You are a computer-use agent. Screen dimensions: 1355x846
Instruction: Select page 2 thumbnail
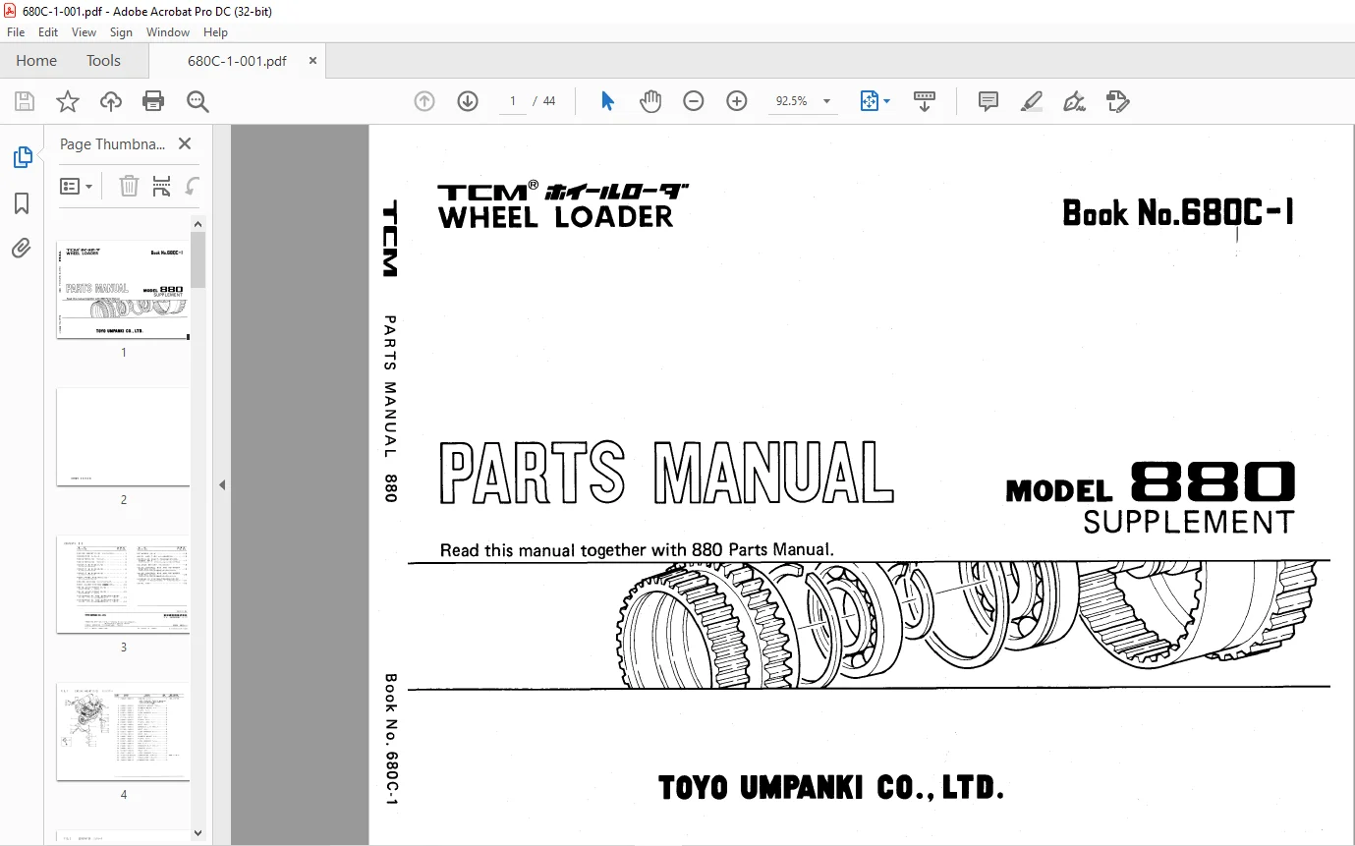point(123,436)
